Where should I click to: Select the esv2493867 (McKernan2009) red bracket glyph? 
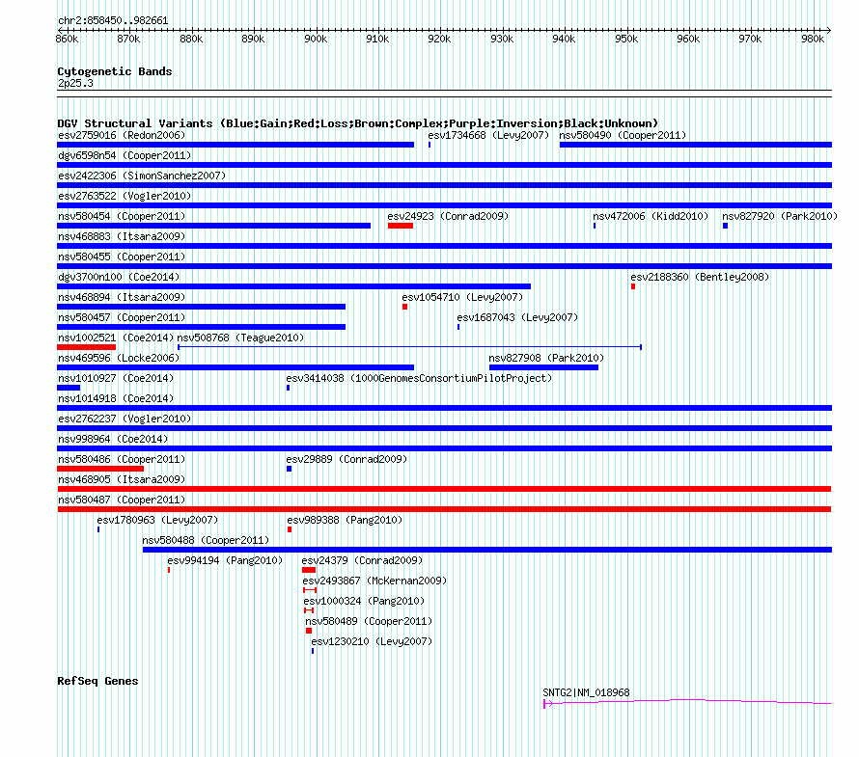click(x=310, y=590)
